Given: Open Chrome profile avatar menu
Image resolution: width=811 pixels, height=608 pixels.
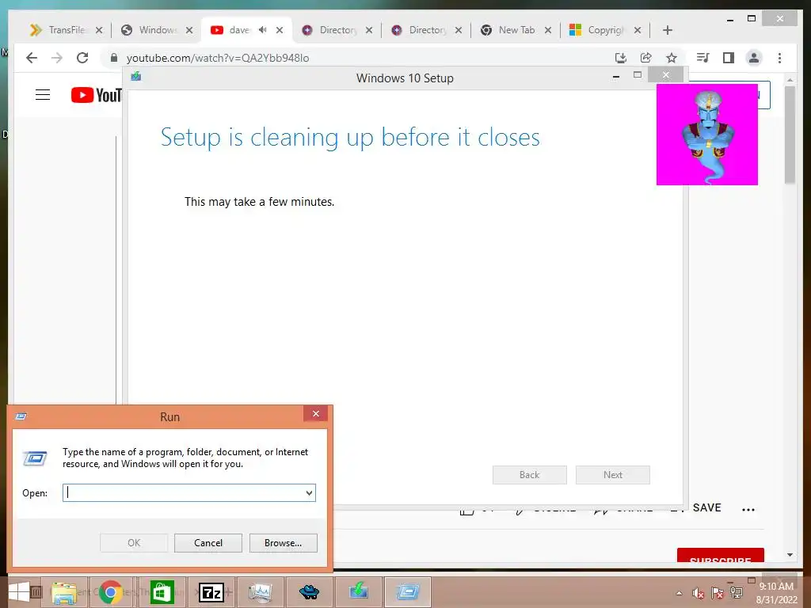Looking at the screenshot, I should (x=754, y=58).
